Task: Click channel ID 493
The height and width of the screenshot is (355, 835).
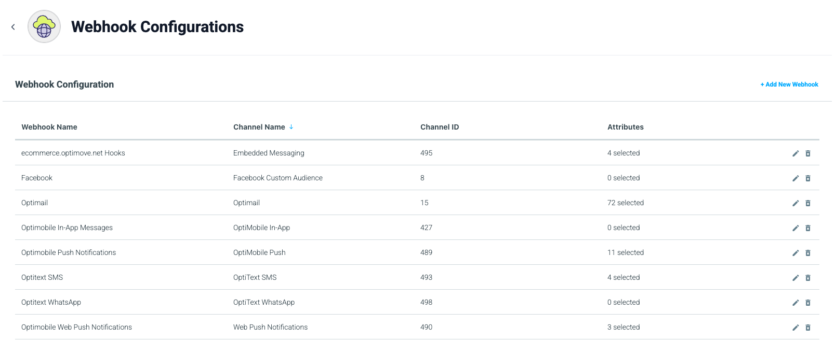Action: point(426,277)
